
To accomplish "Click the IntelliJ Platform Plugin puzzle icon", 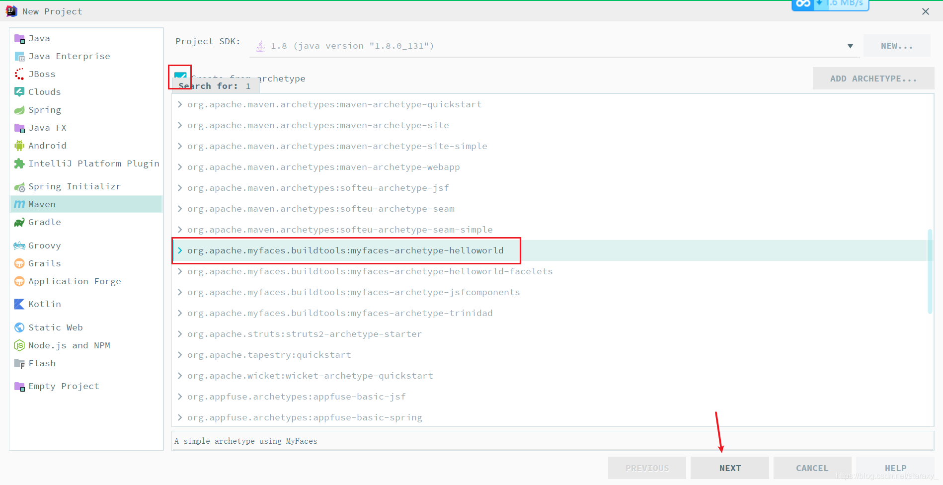I will [x=19, y=163].
